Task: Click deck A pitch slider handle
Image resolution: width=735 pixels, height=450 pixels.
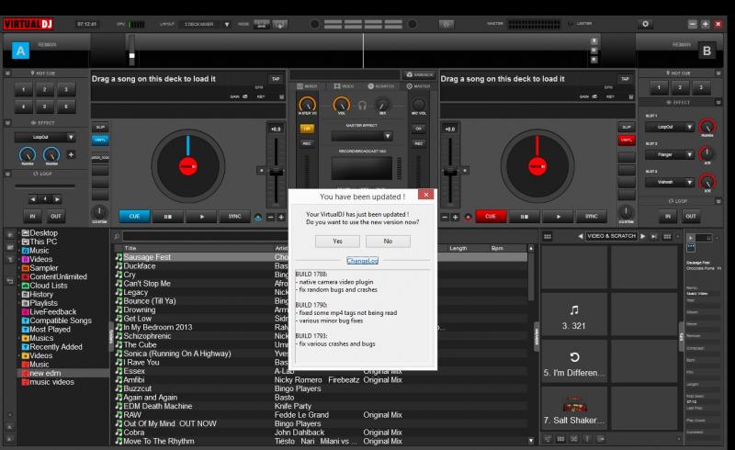Action: coord(277,173)
